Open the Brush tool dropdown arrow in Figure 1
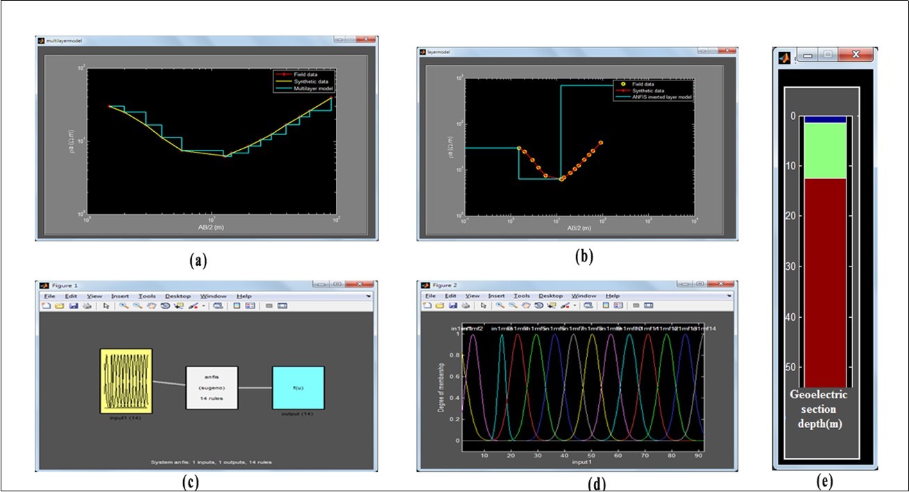This screenshot has height=492, width=909. tap(203, 306)
